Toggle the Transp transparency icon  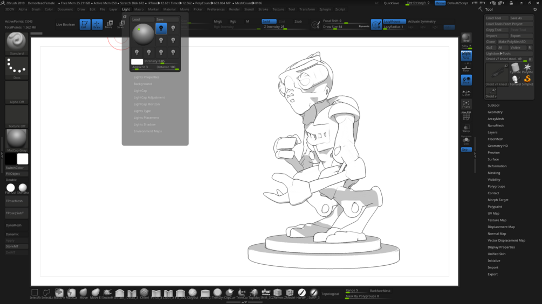pos(466,128)
